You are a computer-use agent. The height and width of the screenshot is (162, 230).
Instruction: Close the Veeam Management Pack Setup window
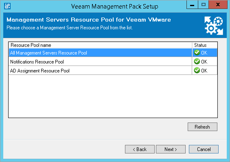(x=218, y=5)
